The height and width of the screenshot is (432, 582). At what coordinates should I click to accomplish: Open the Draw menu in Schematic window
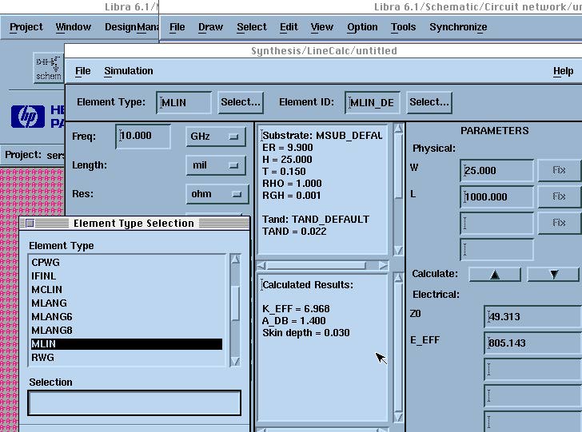point(210,27)
